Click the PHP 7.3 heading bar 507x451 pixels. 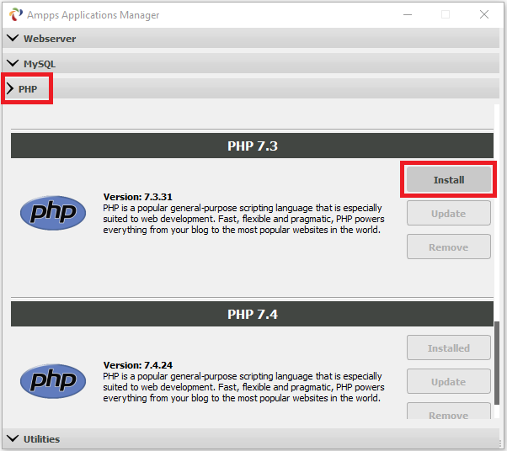pos(252,146)
